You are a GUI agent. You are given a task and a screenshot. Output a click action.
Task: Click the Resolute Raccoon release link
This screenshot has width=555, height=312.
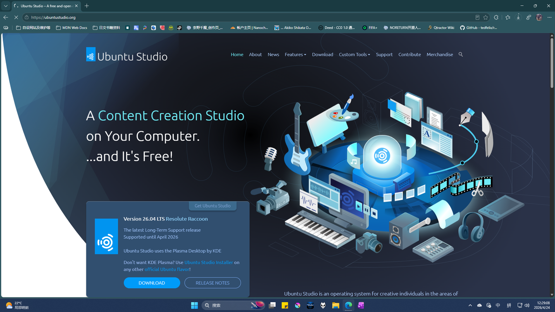[x=187, y=219]
